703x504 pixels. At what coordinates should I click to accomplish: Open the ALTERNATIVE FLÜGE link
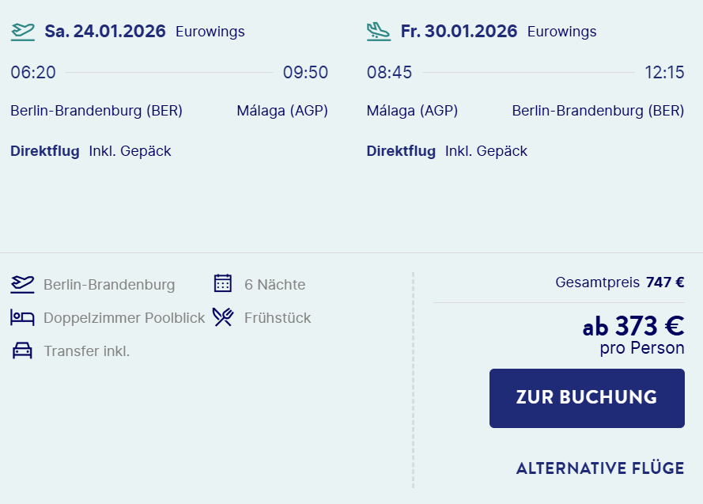coord(600,468)
